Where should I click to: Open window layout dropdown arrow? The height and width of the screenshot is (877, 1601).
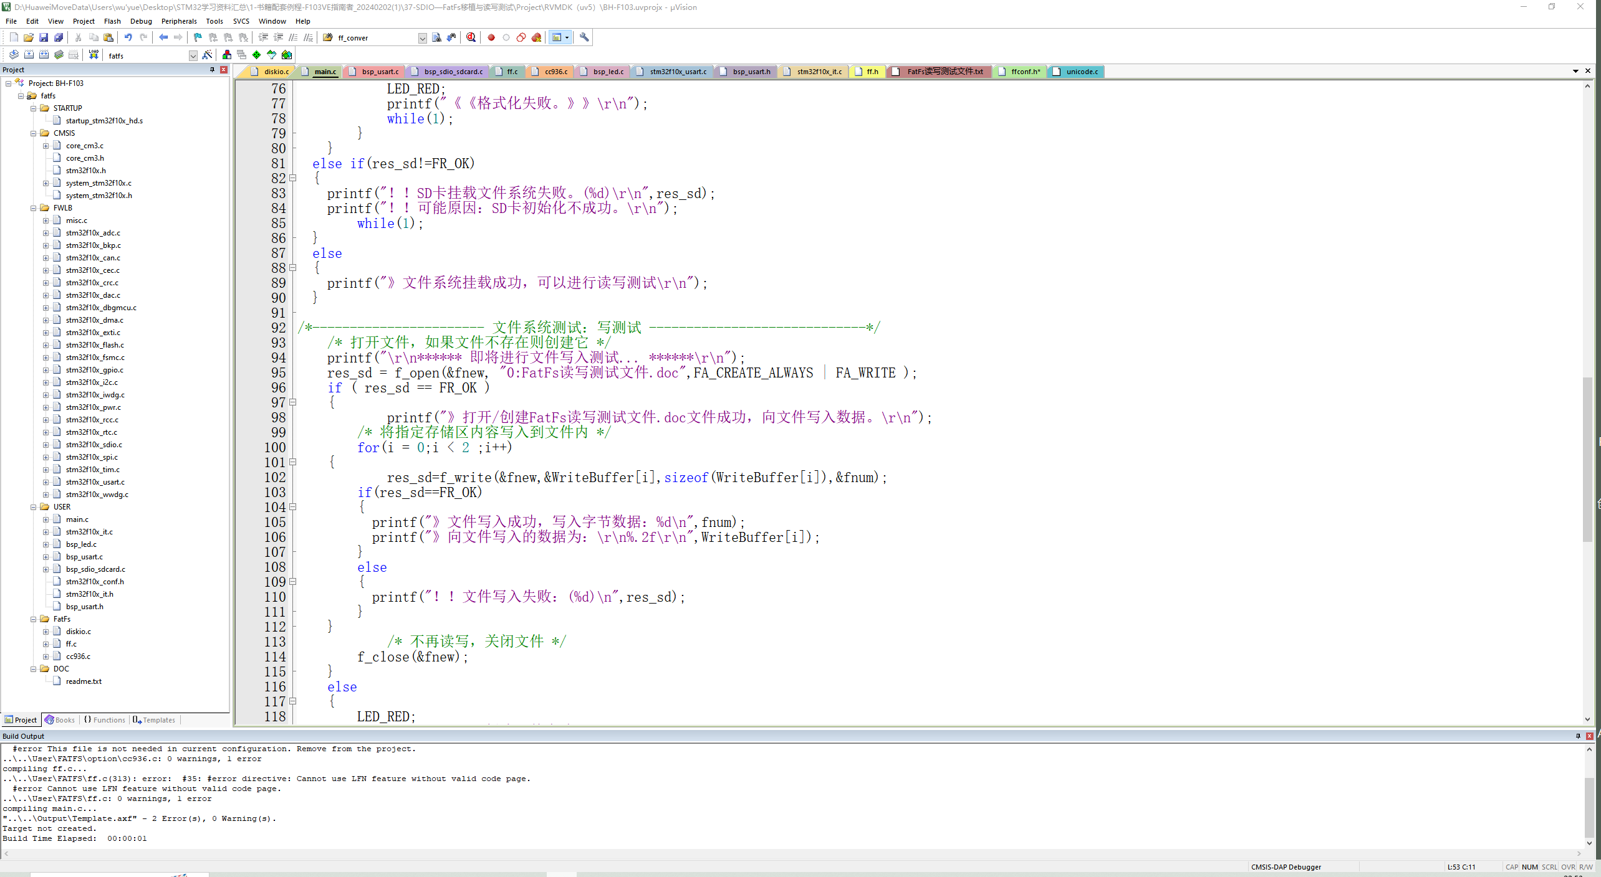click(567, 37)
